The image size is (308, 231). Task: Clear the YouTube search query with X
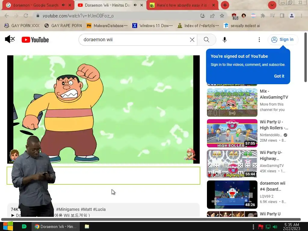pyautogui.click(x=192, y=40)
